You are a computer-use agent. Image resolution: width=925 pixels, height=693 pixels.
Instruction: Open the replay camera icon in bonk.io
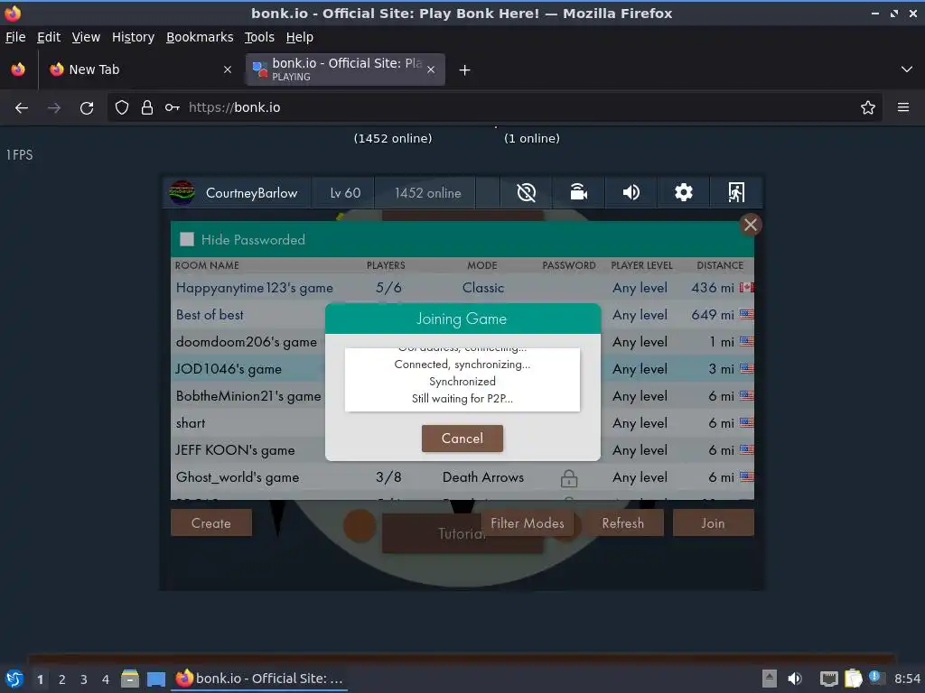click(578, 193)
